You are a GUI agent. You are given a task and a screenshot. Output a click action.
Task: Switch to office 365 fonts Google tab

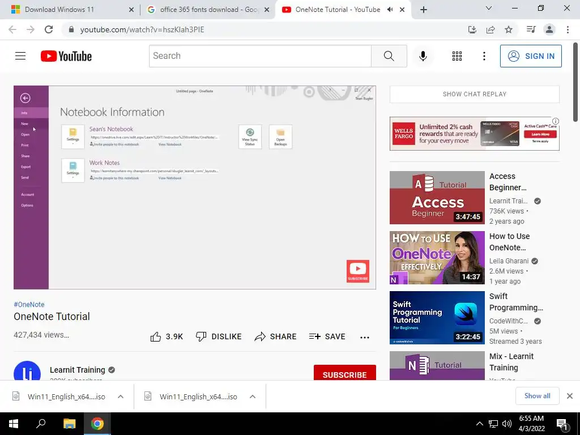[x=209, y=10]
